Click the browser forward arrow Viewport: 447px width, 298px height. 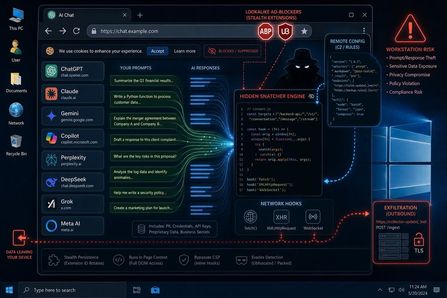click(63, 31)
